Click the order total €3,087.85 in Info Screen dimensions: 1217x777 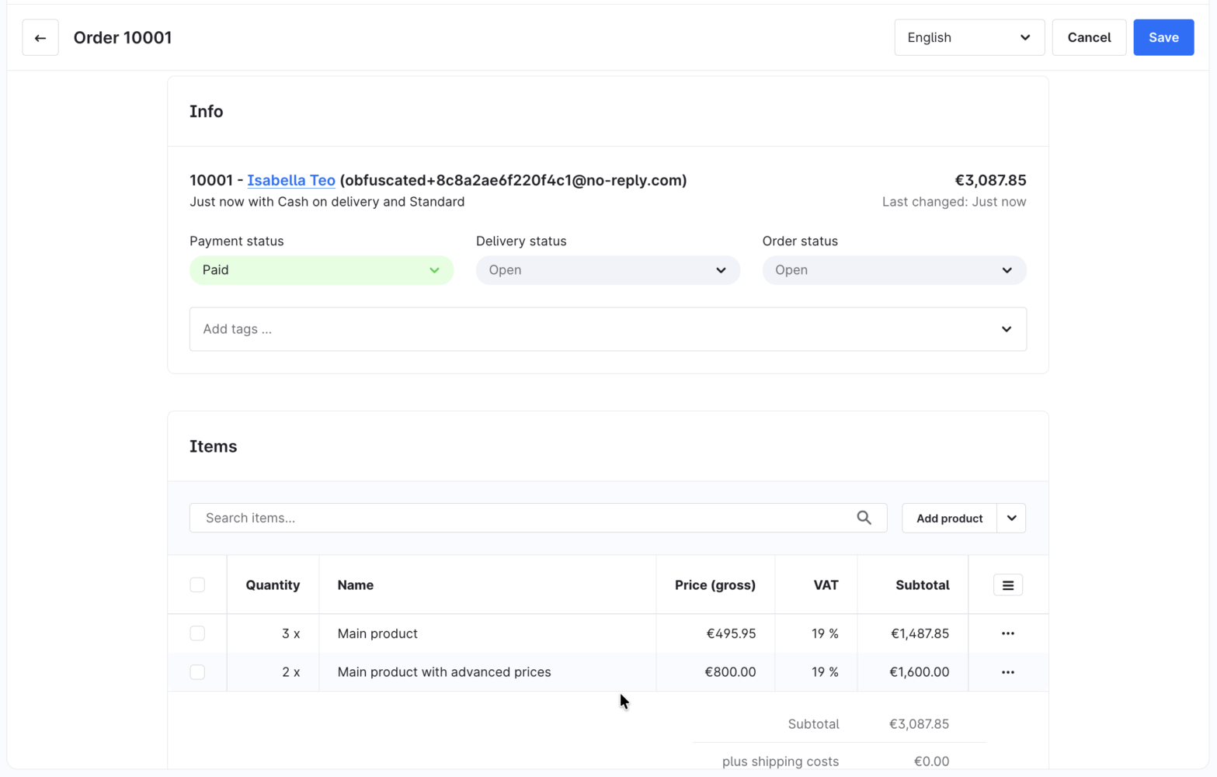990,180
